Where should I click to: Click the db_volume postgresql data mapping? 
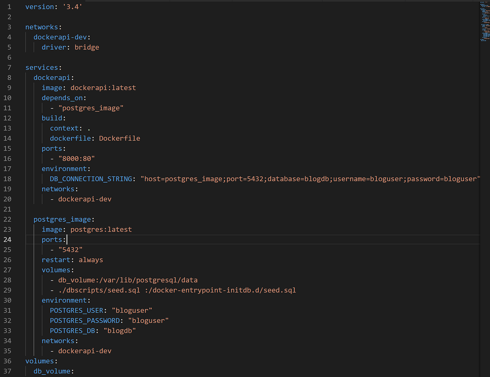[x=128, y=280]
